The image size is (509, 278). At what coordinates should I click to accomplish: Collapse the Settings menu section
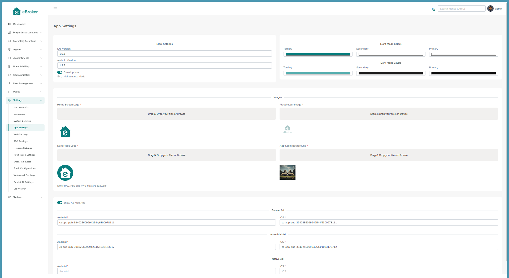click(x=41, y=100)
